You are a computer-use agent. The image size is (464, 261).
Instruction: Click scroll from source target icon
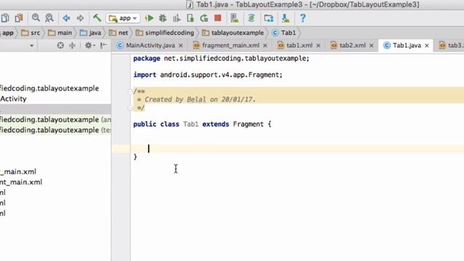(60, 45)
